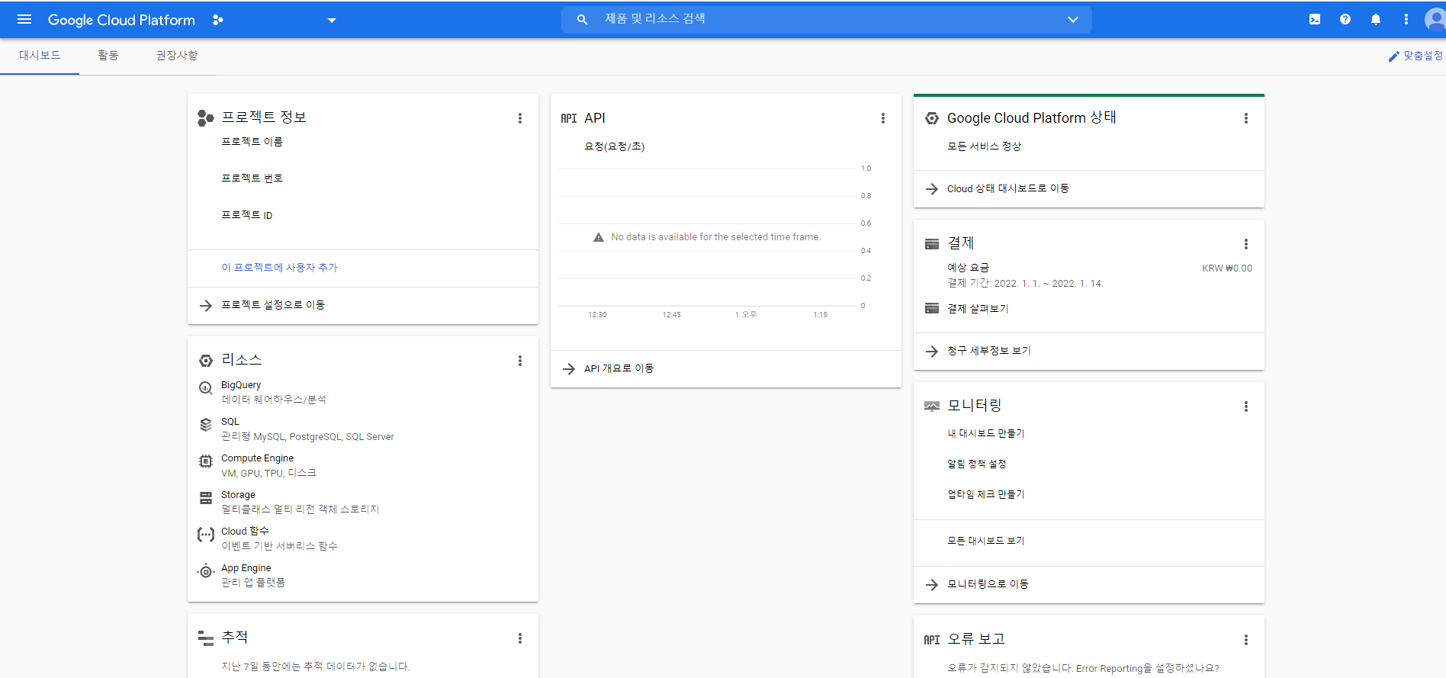
Task: Click the arrow icon beside API 개요로 이동
Action: click(569, 369)
